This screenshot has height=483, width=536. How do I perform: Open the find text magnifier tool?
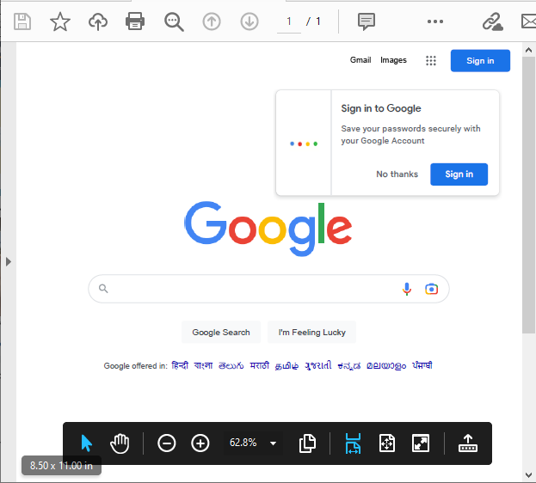click(x=174, y=21)
